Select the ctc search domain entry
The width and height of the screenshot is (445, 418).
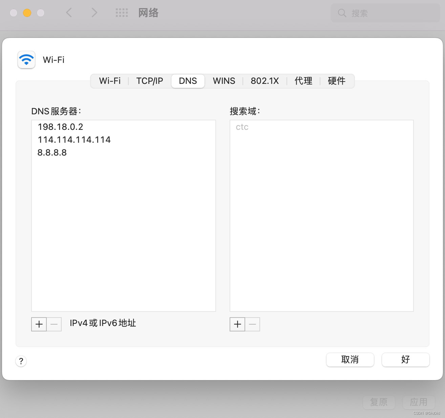[x=321, y=127]
